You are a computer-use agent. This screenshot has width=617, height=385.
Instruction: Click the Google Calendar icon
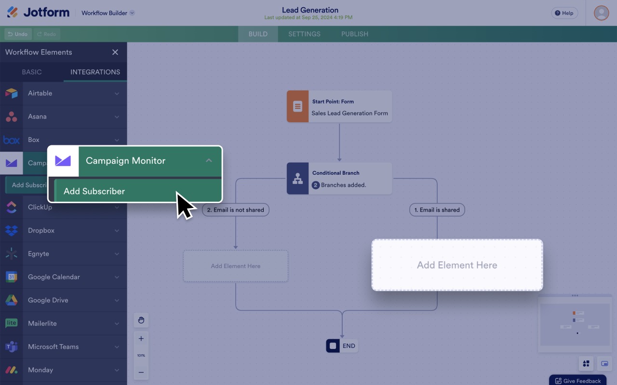12,277
